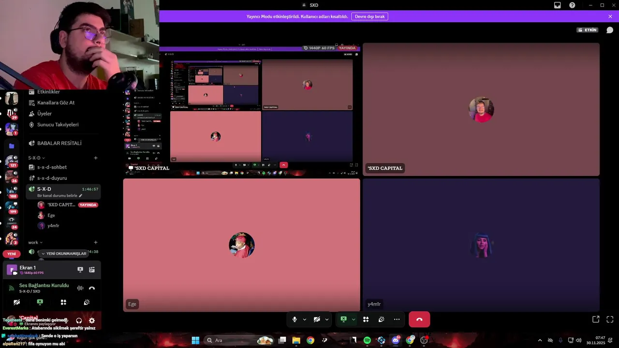The height and width of the screenshot is (348, 619).
Task: Open activities in sidebar voice panel
Action: click(x=63, y=302)
